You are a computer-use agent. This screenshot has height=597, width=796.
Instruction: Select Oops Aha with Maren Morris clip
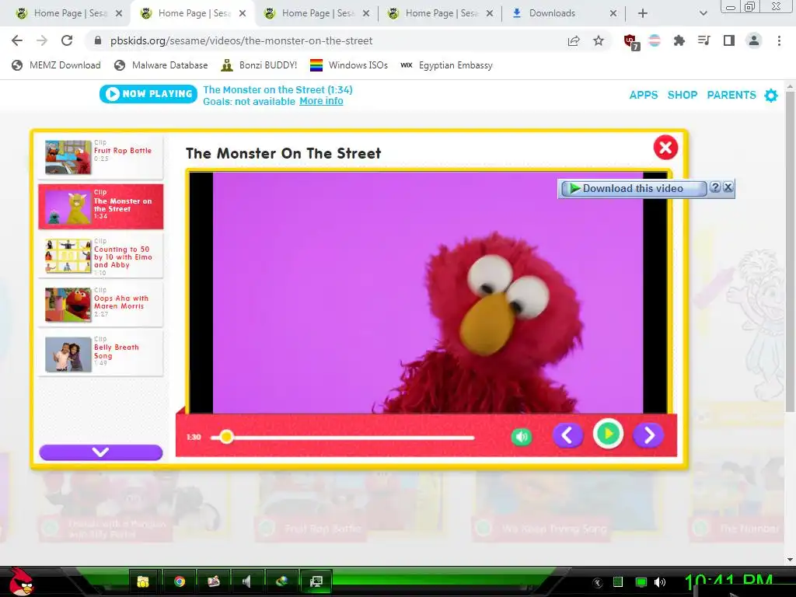[x=100, y=305]
